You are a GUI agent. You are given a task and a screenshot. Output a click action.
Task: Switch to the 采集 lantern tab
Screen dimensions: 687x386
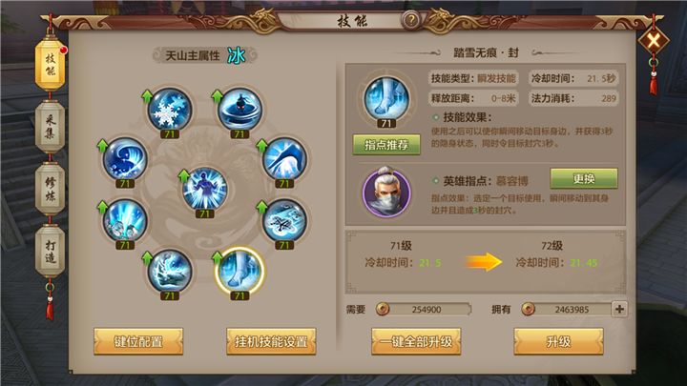pyautogui.click(x=50, y=127)
